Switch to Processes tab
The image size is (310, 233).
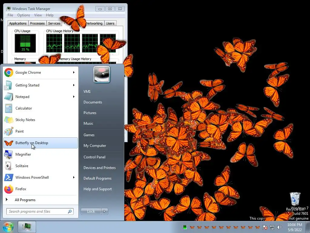[x=37, y=23]
